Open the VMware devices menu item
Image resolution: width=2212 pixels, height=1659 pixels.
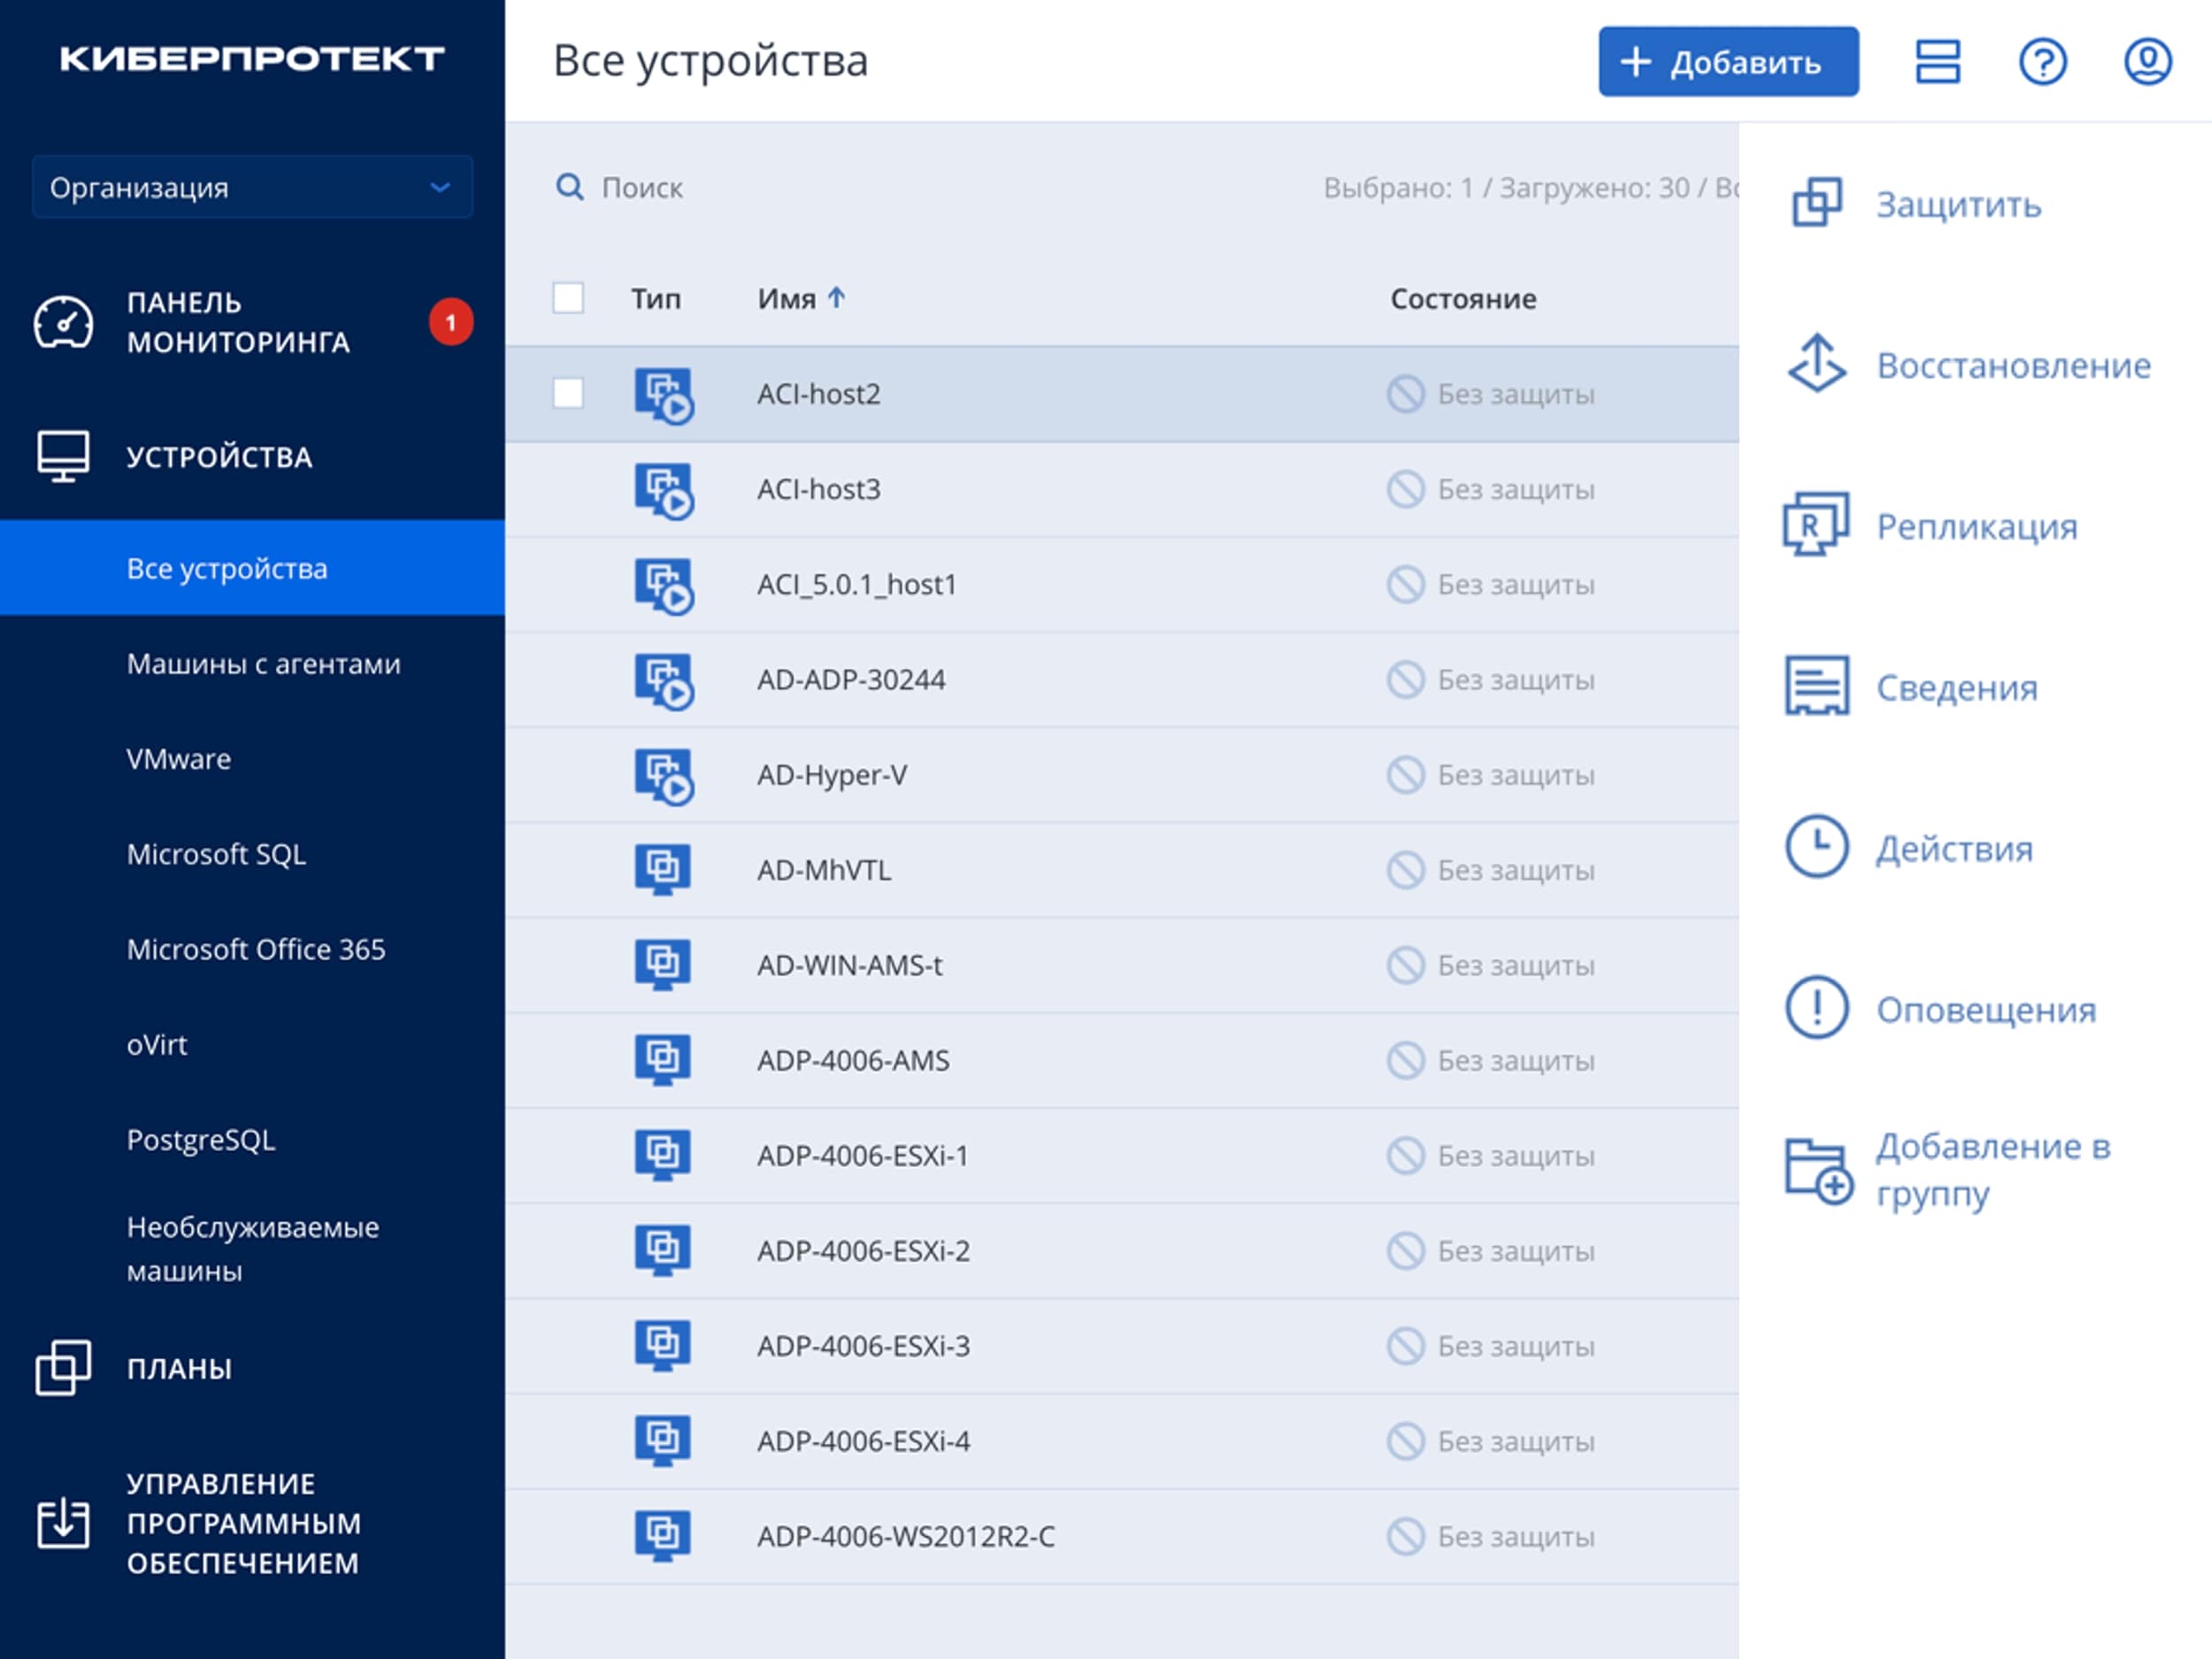coord(179,759)
